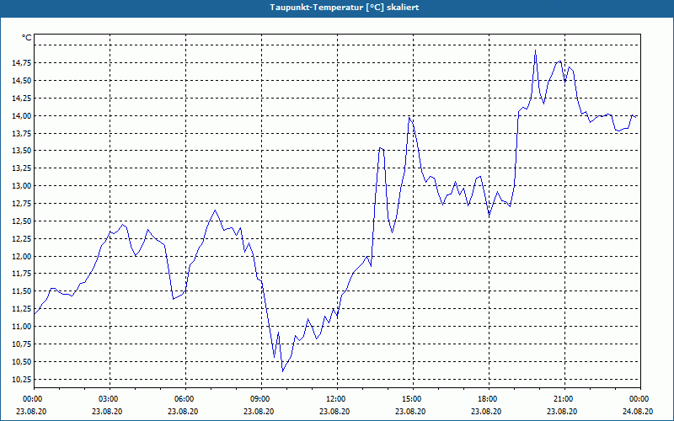Click the 21:00 time axis label
This screenshot has width=674, height=421.
tap(564, 399)
